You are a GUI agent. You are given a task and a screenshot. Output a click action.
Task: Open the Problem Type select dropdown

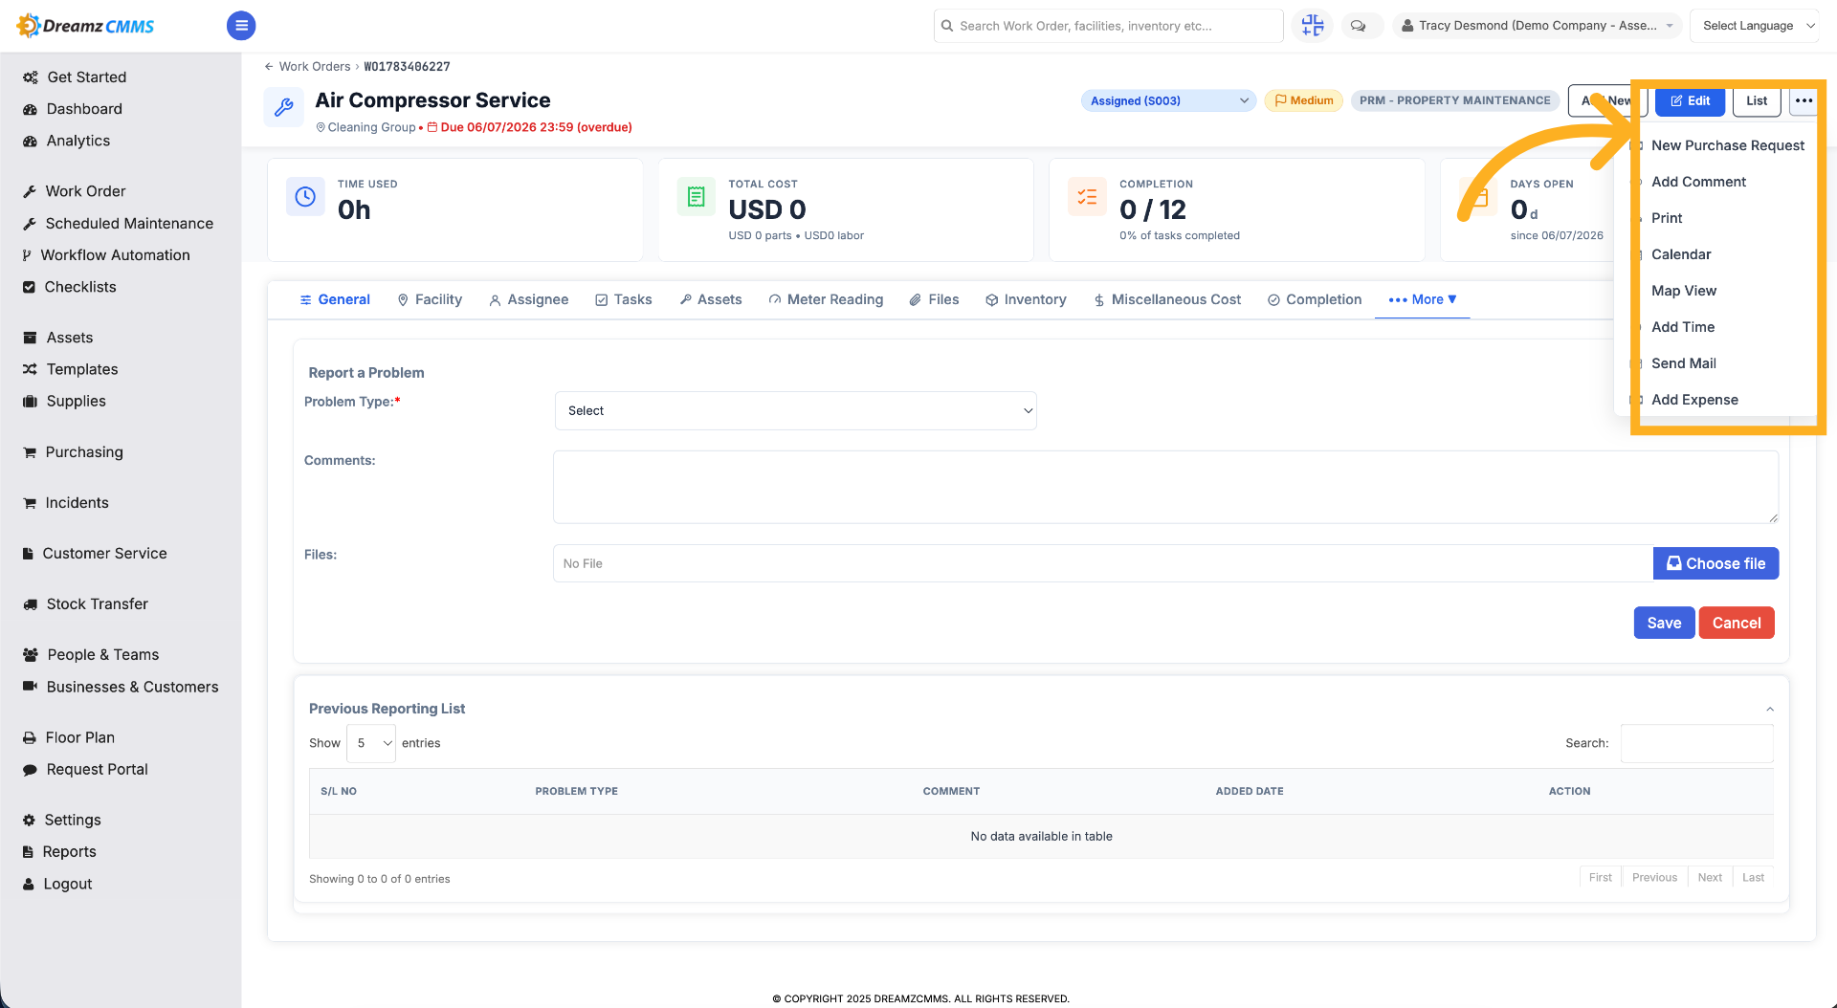pyautogui.click(x=796, y=410)
